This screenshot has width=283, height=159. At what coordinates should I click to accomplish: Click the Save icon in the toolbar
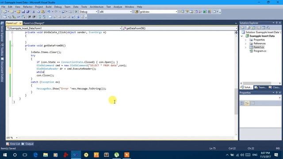(x=23, y=12)
